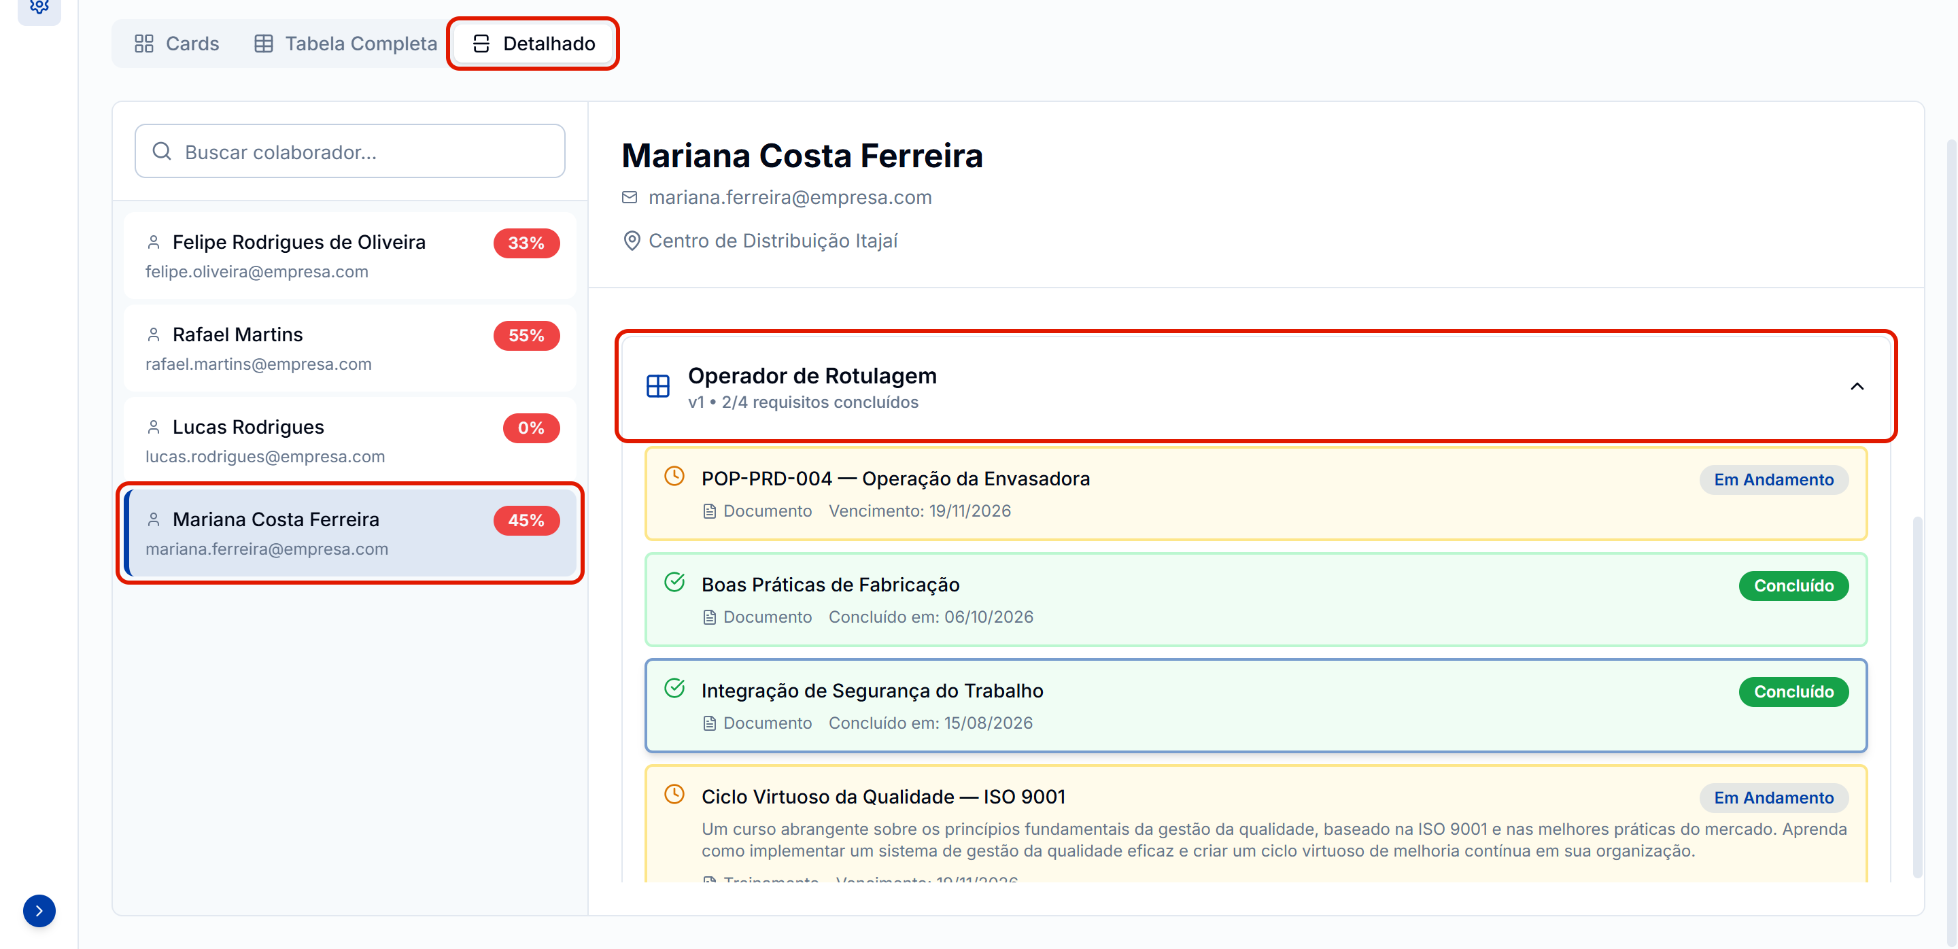The image size is (1958, 949).
Task: Click Concluído badge on Integração de Segurança do Trabalho
Action: click(x=1793, y=692)
